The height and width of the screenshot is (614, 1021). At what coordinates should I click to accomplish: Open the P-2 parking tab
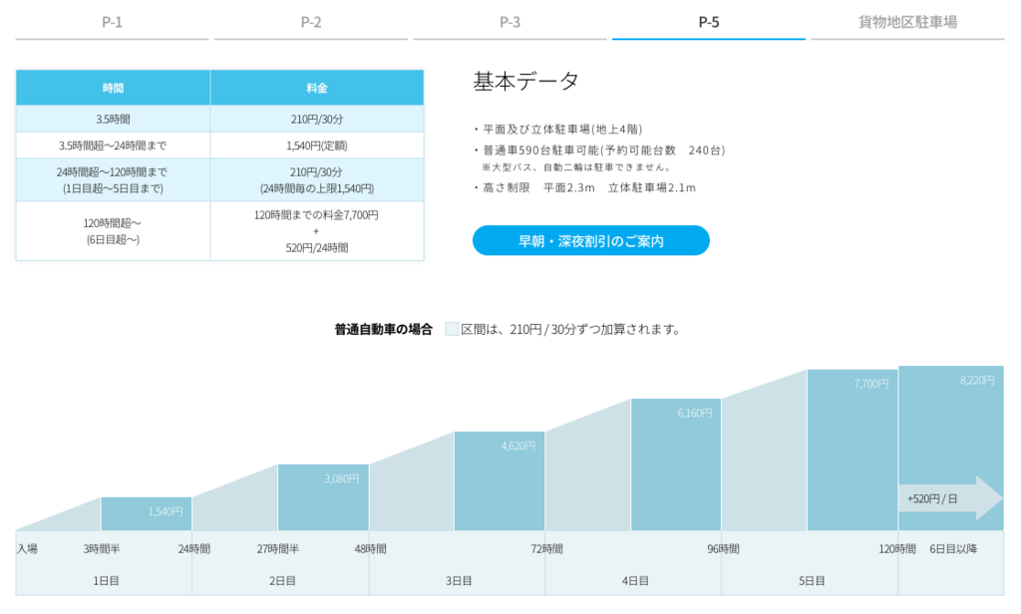tap(313, 20)
